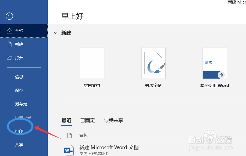
Task: Create a 空白文档 from thumbnail
Action: 92,63
